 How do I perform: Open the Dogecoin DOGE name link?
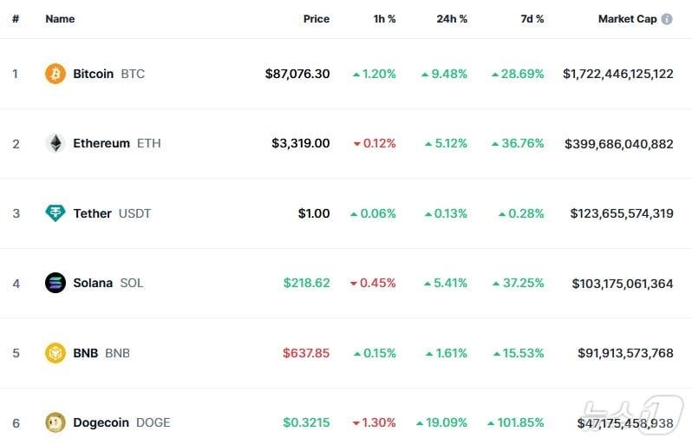tap(101, 422)
